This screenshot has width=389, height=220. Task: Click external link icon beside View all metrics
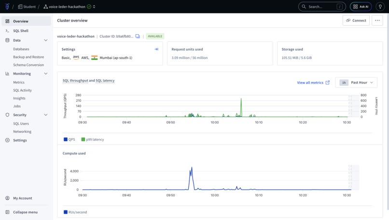coord(328,82)
